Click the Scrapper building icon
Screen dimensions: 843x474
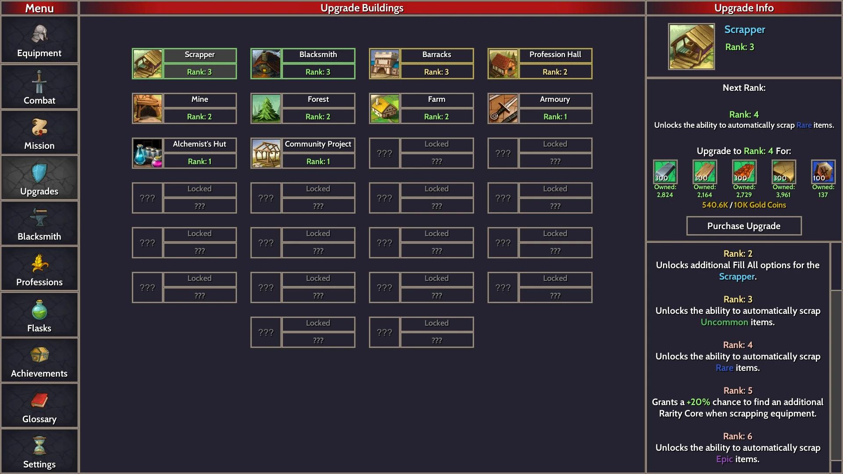pyautogui.click(x=148, y=62)
